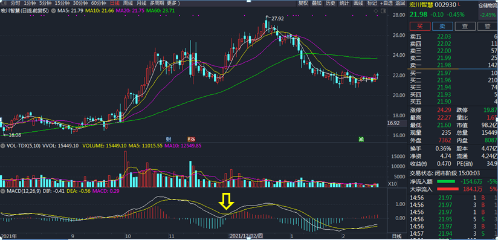Click the red L marker after the stock code
498x240 pixels.
click(x=459, y=5)
